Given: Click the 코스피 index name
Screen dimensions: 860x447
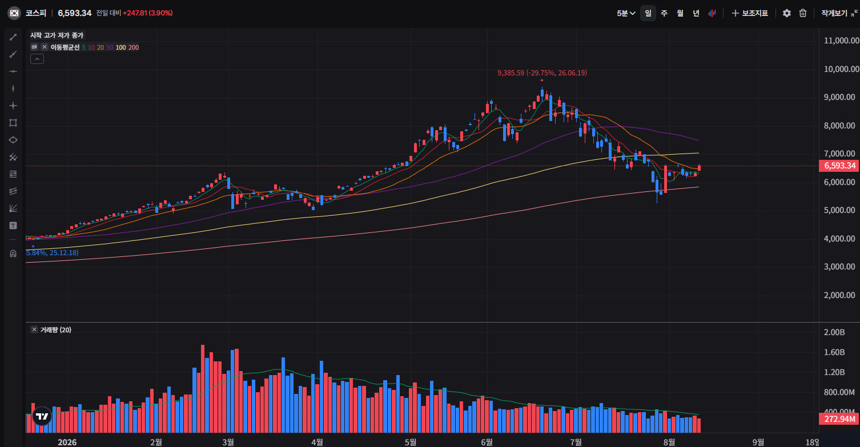Looking at the screenshot, I should 35,13.
